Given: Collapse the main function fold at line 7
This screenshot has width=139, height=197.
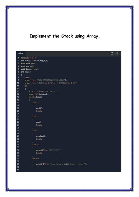Looking at the screenshot, I should click(x=20, y=75).
